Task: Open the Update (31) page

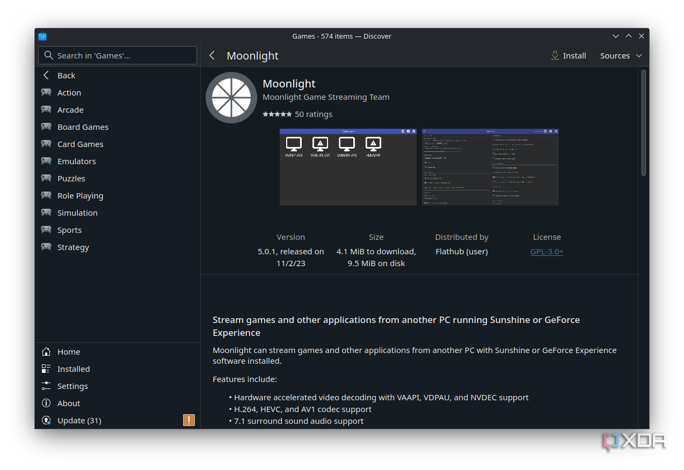Action: (x=118, y=420)
